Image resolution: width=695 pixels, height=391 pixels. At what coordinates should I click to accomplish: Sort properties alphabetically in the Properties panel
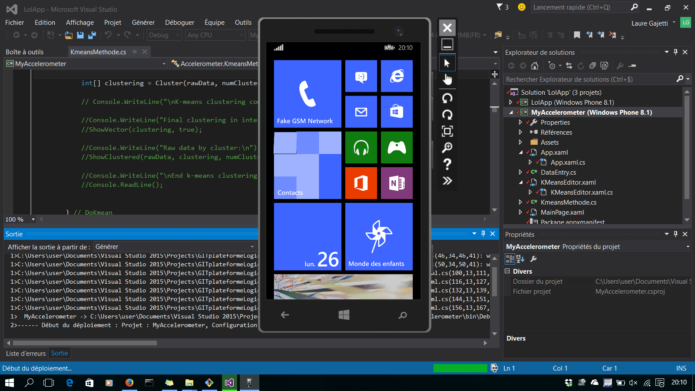[x=520, y=259]
